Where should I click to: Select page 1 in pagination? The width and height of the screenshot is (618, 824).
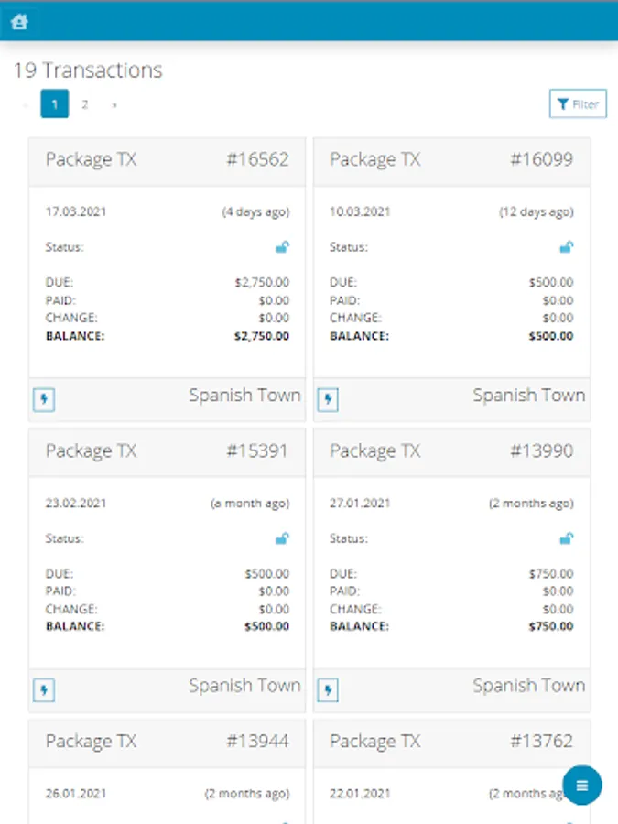[55, 104]
